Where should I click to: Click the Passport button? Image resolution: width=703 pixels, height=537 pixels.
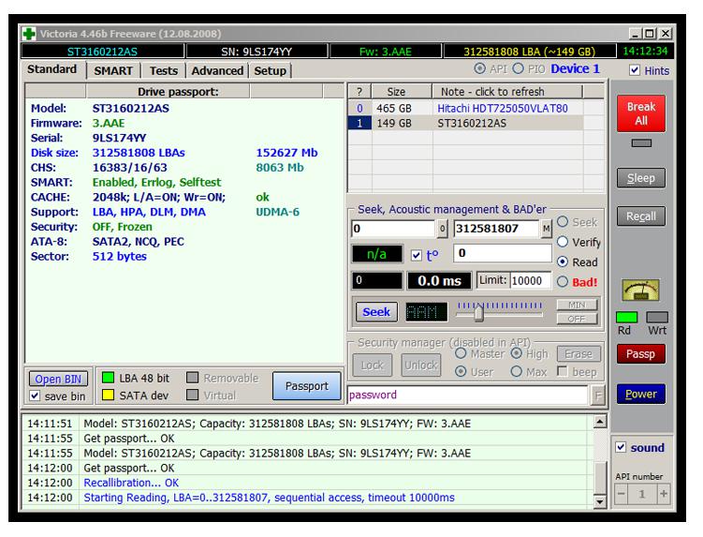tap(307, 386)
